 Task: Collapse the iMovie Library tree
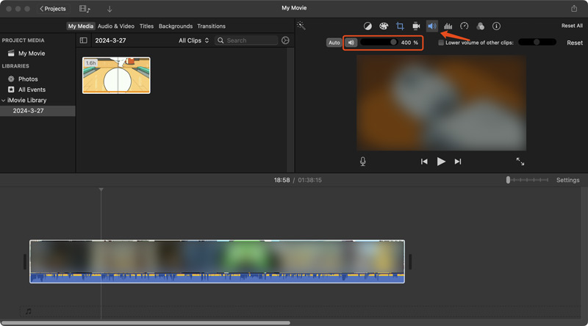click(4, 100)
